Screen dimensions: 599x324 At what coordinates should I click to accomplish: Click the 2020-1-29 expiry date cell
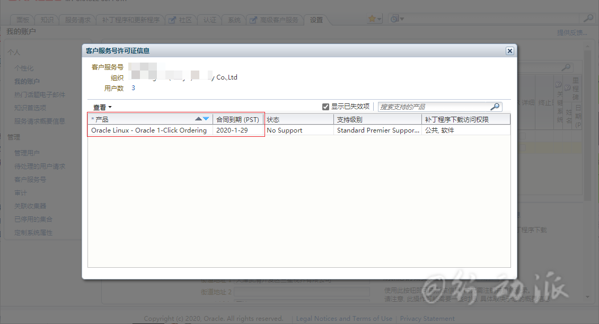coord(232,130)
